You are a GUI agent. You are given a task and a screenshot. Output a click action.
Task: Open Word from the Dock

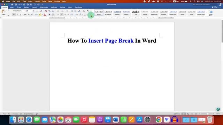pyautogui.click(x=116, y=119)
